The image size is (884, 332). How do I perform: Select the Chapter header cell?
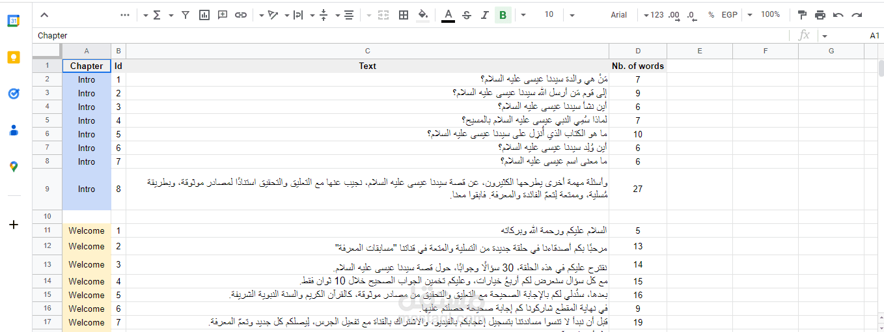(x=87, y=66)
